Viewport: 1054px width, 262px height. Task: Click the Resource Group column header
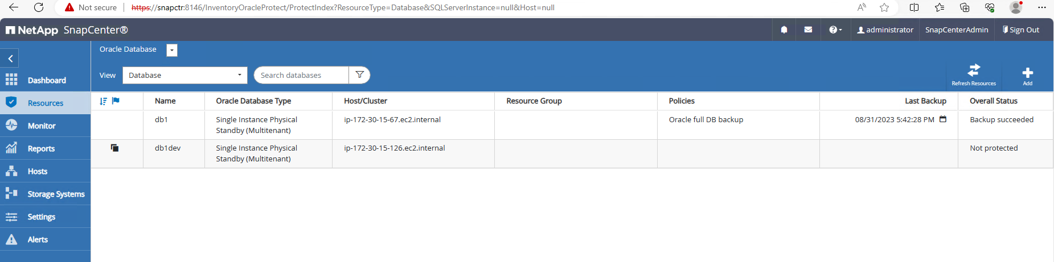point(534,101)
